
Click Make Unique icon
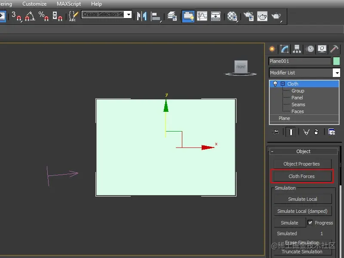click(x=306, y=132)
